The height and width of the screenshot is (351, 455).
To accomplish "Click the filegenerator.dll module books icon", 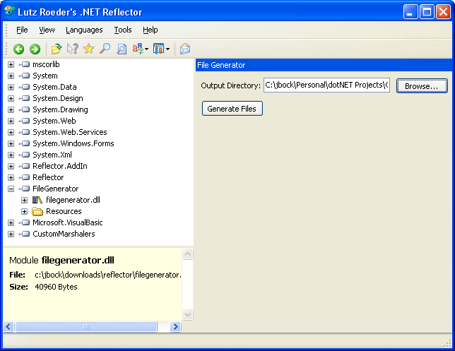I will tap(37, 200).
